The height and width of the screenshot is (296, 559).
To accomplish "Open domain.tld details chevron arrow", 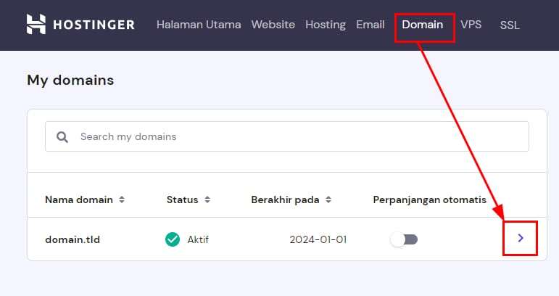I will pyautogui.click(x=521, y=238).
